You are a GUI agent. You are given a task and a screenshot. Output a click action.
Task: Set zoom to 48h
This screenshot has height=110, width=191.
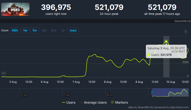point(14,30)
